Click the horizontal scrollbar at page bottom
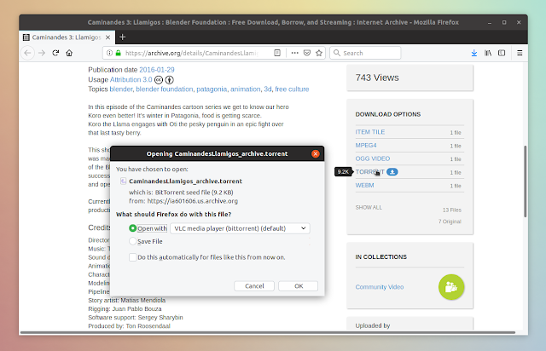The image size is (546, 351). pyautogui.click(x=267, y=332)
